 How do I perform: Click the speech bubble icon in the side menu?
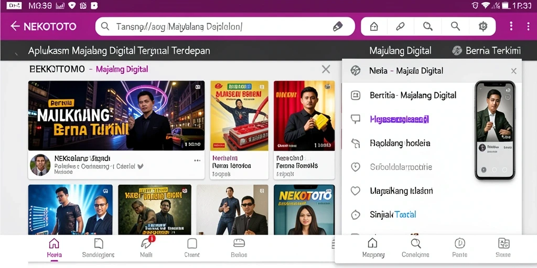click(356, 119)
